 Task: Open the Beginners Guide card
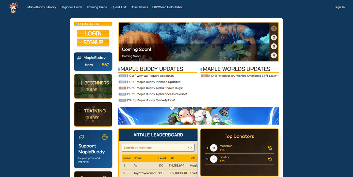[93, 86]
